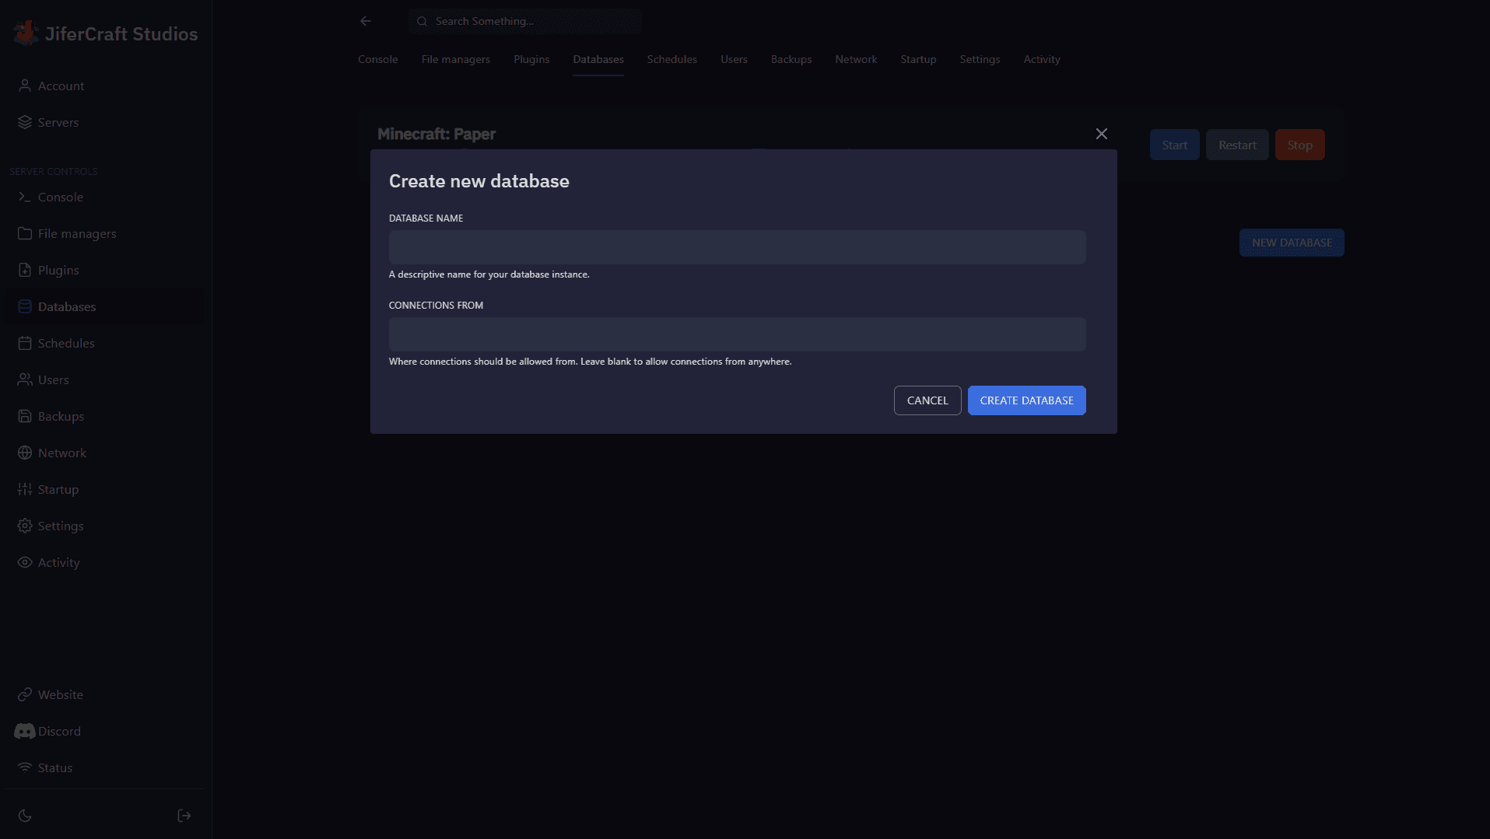Viewport: 1490px width, 839px height.
Task: Go to Backups in sidebar
Action: point(61,416)
